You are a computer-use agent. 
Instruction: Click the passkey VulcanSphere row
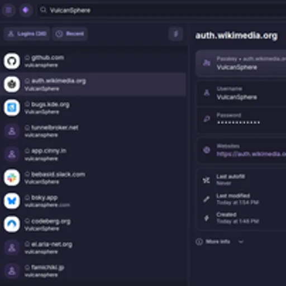click(241, 63)
